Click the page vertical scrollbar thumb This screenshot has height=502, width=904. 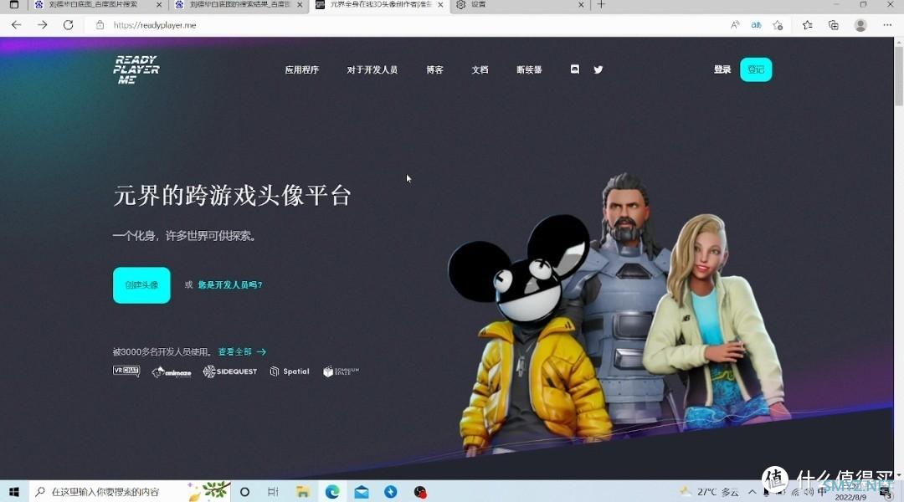899,76
